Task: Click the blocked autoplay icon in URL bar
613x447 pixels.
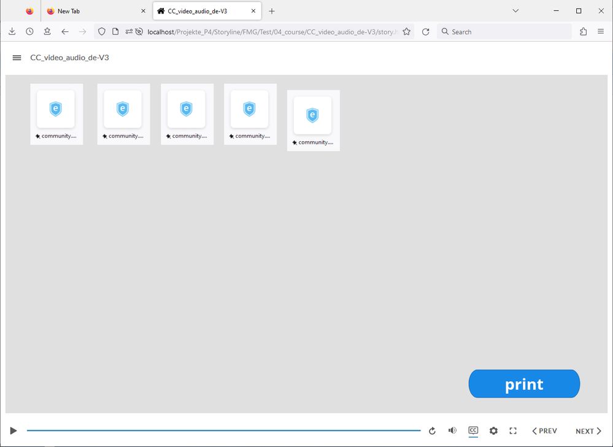Action: (139, 32)
